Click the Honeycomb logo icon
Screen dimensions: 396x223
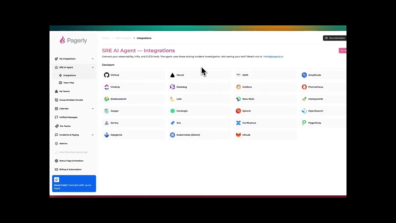(x=304, y=99)
